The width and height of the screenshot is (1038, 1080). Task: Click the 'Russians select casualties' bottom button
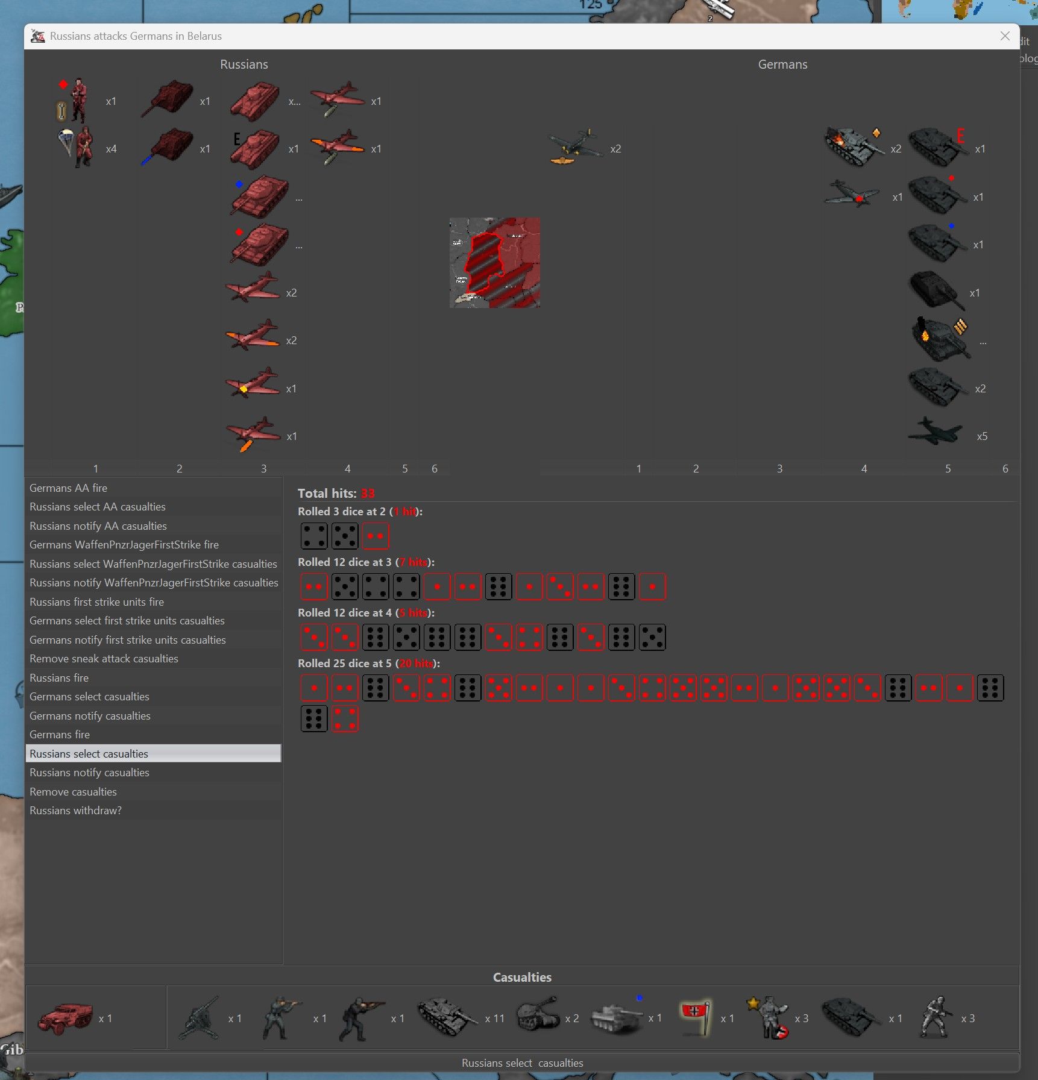tap(522, 1063)
